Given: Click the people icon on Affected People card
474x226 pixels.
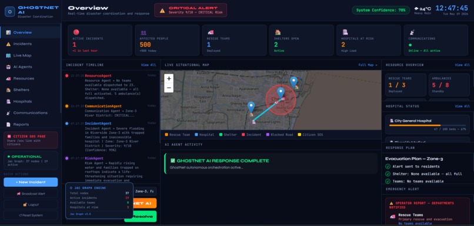Looking at the screenshot, I should [x=143, y=32].
